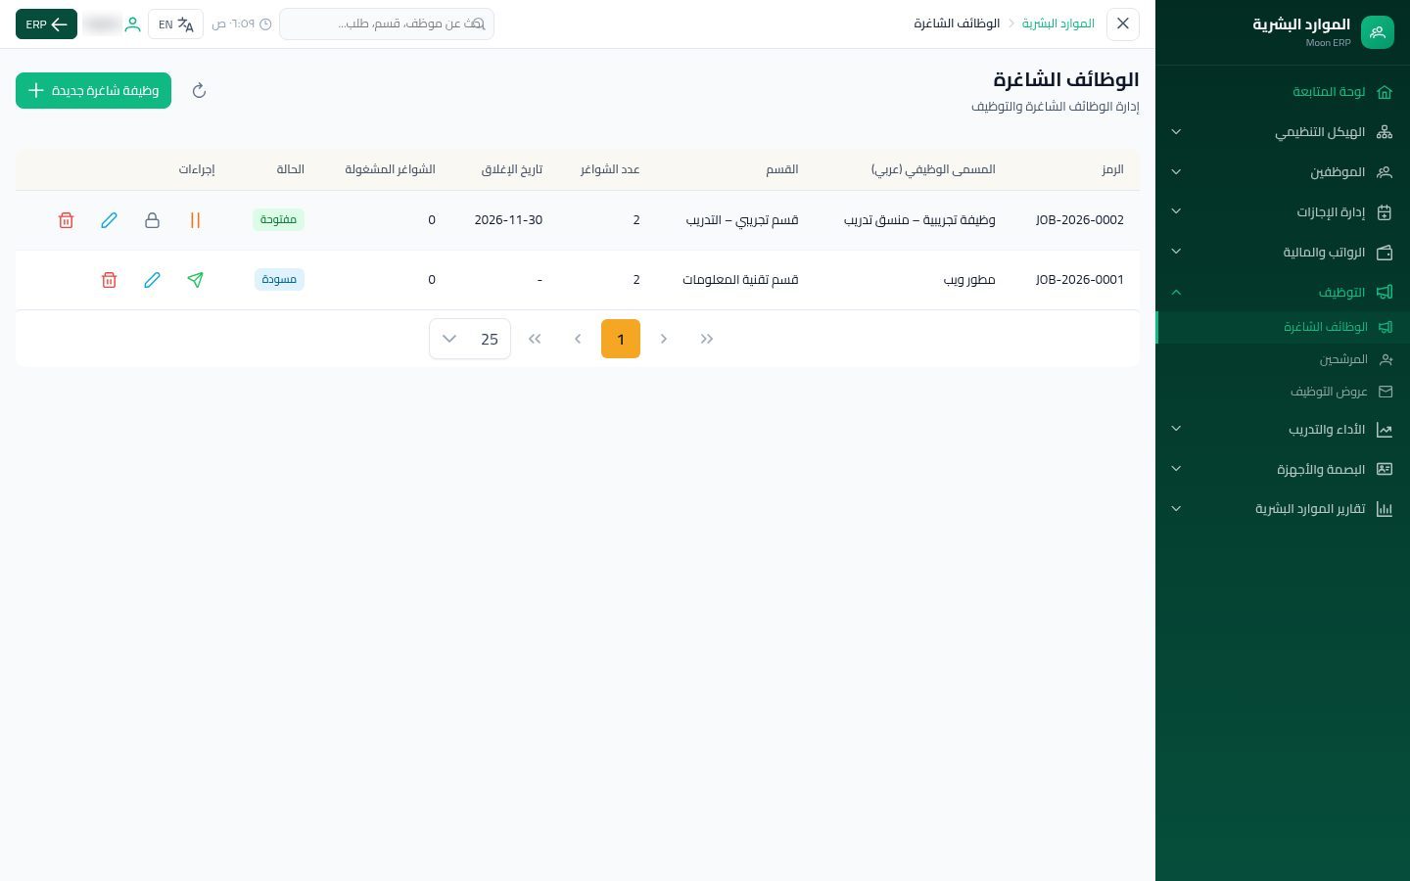Publish job JOB-2026-0001 with send icon
Screen dimensions: 1410x881
tap(195, 280)
